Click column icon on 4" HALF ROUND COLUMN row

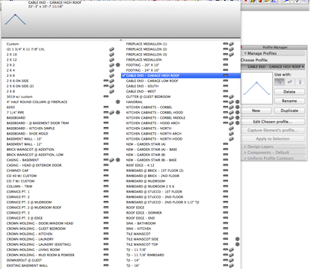[118, 102]
